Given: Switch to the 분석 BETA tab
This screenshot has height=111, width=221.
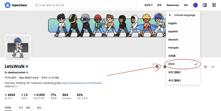Looking at the screenshot, I should click(x=25, y=108).
